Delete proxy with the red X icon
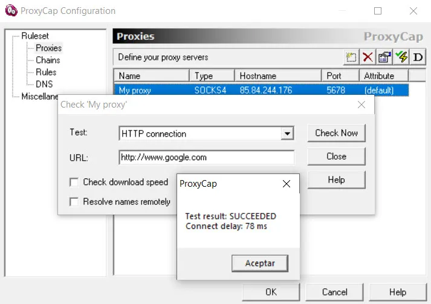Screen dimensions: 431x304 tap(368, 57)
